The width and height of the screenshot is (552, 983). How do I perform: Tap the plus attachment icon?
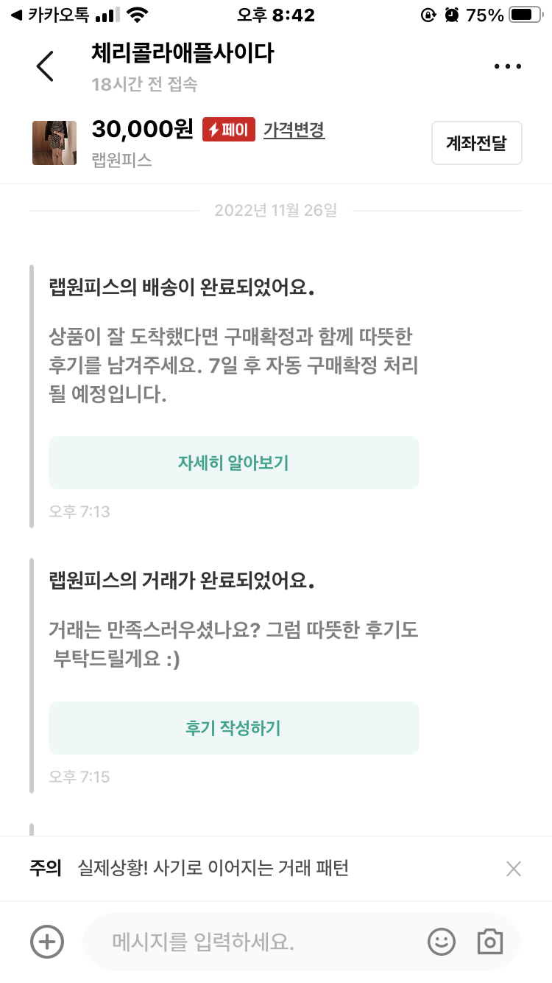pos(47,941)
